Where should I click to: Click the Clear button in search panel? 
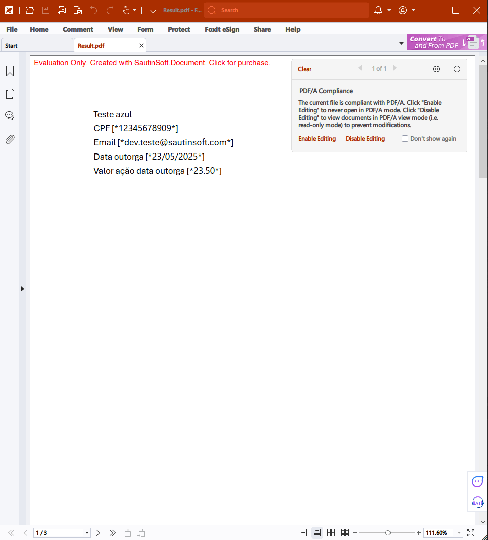click(x=304, y=69)
